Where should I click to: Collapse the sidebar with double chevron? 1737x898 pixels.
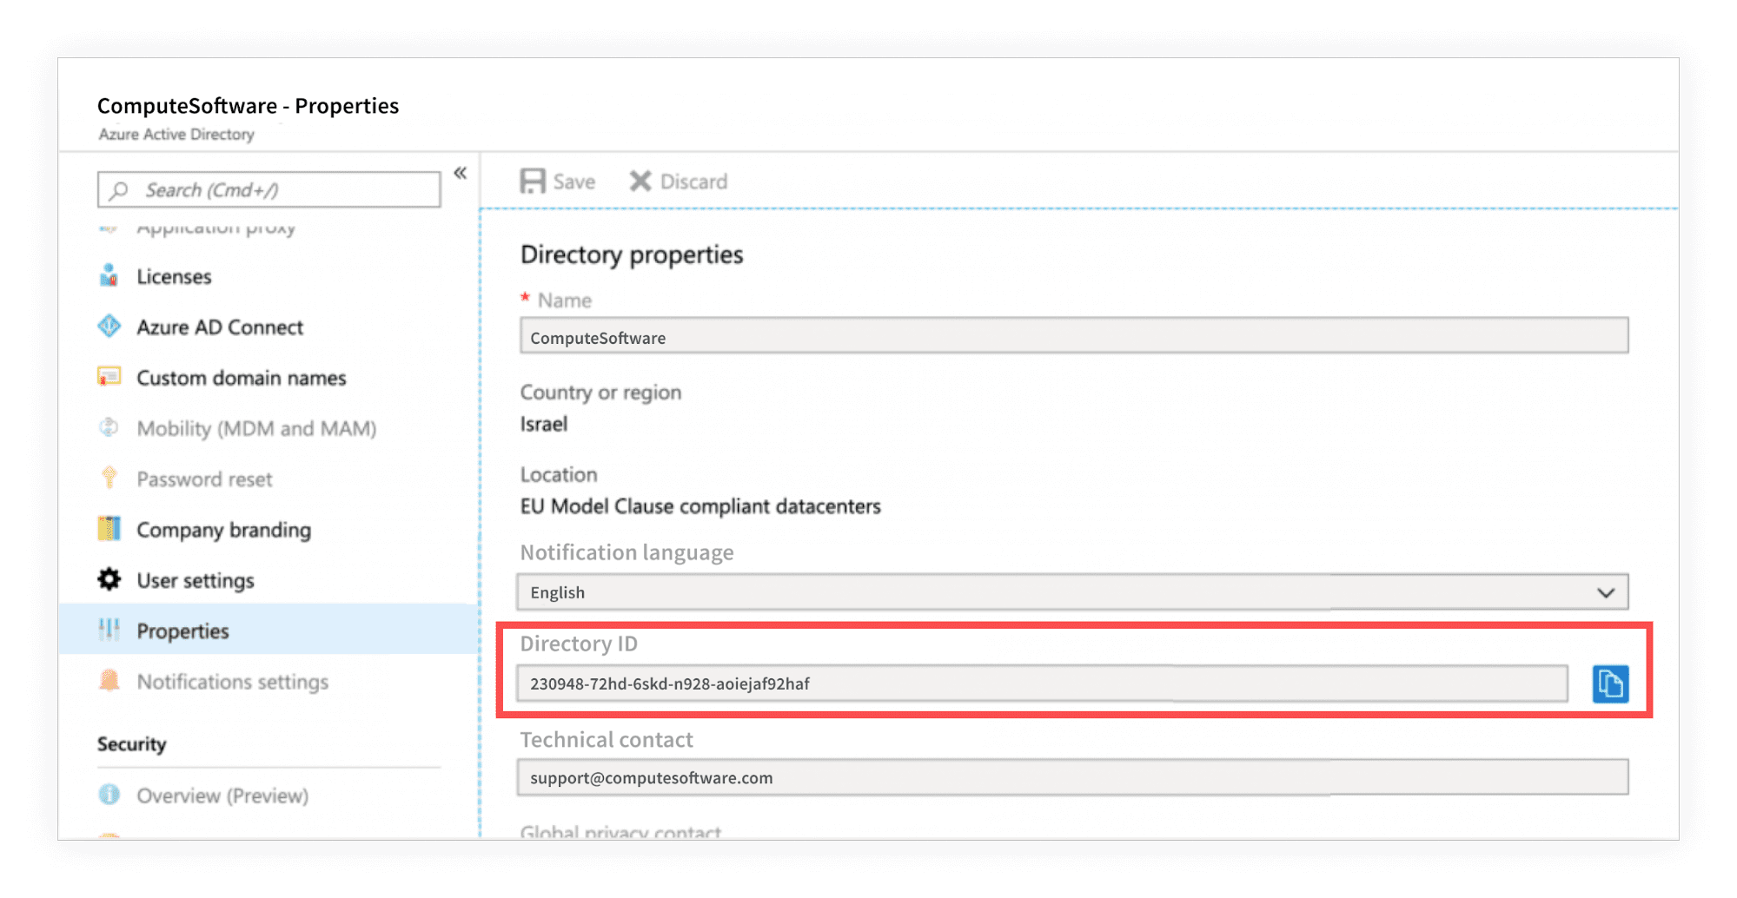[x=461, y=173]
